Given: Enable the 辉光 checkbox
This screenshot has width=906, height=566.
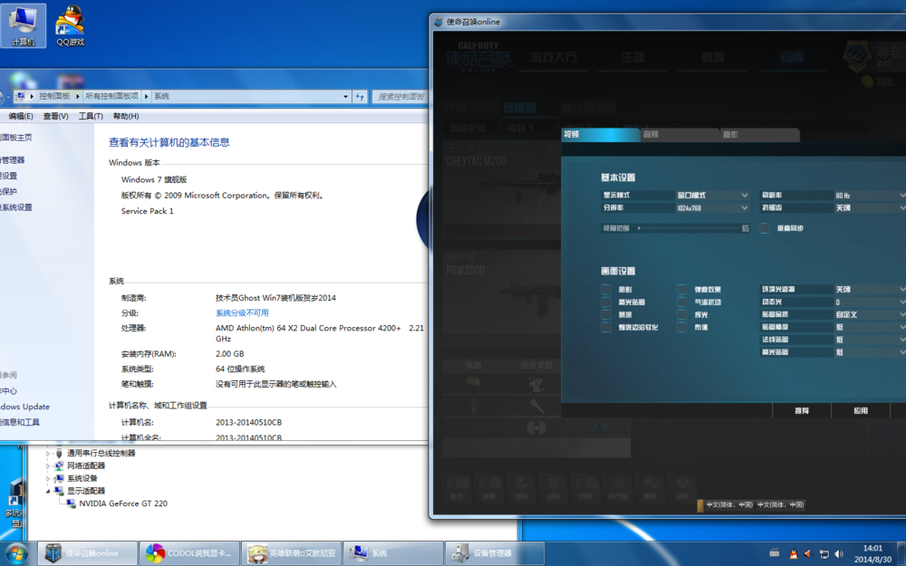Looking at the screenshot, I should [x=682, y=315].
